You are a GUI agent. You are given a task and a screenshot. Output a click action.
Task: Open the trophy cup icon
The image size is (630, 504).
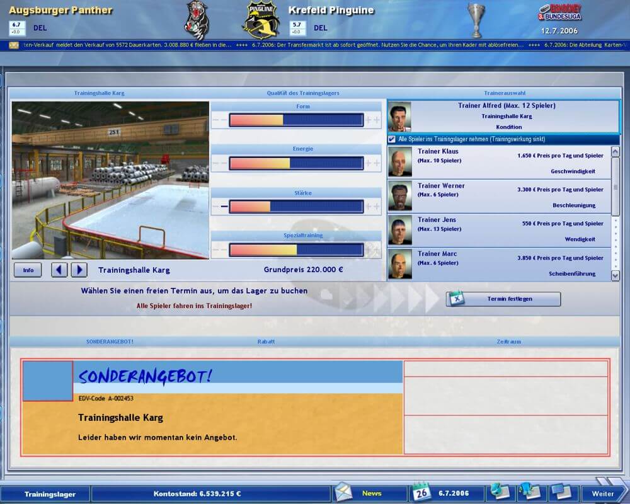[476, 20]
